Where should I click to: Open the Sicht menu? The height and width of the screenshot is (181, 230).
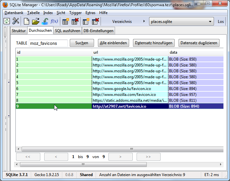pyautogui.click(x=61, y=13)
